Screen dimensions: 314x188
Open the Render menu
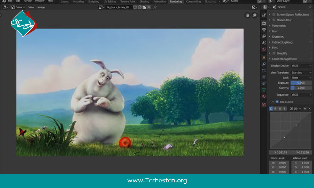[x=28, y=1]
